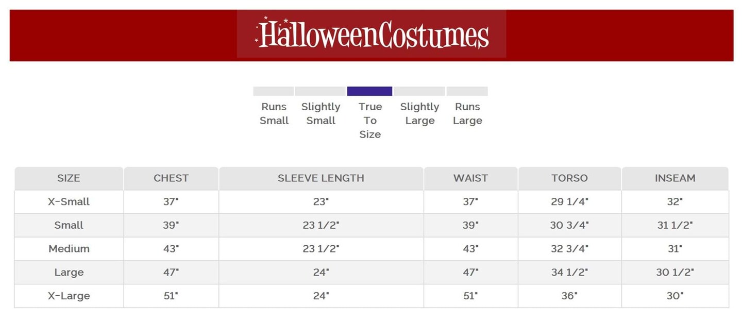Viewport: 742px width, 322px height.
Task: Click the Large inseam value 30 1/2"
Action: (x=675, y=272)
